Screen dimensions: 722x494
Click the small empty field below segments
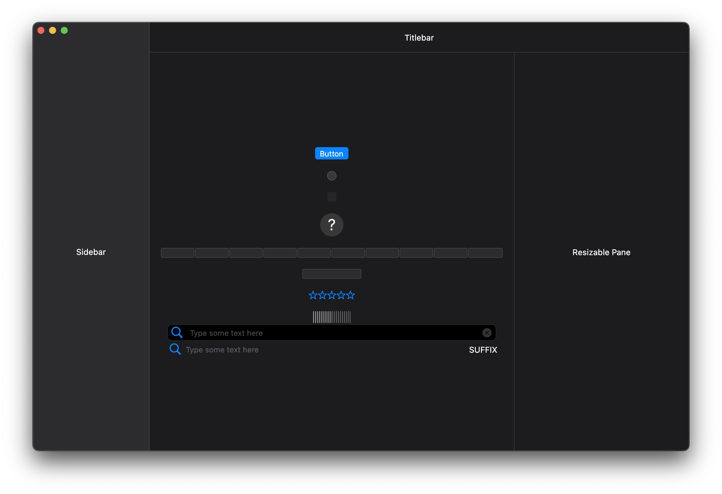point(332,274)
